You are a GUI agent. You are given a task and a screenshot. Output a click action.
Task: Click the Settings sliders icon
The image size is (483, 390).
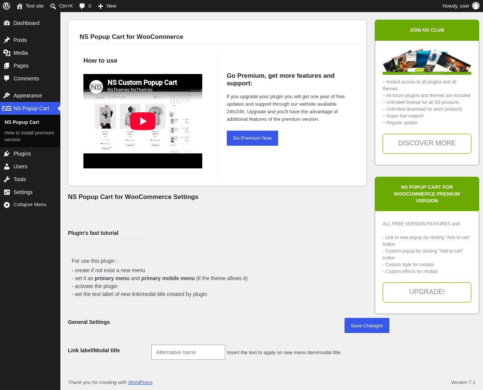coord(7,192)
